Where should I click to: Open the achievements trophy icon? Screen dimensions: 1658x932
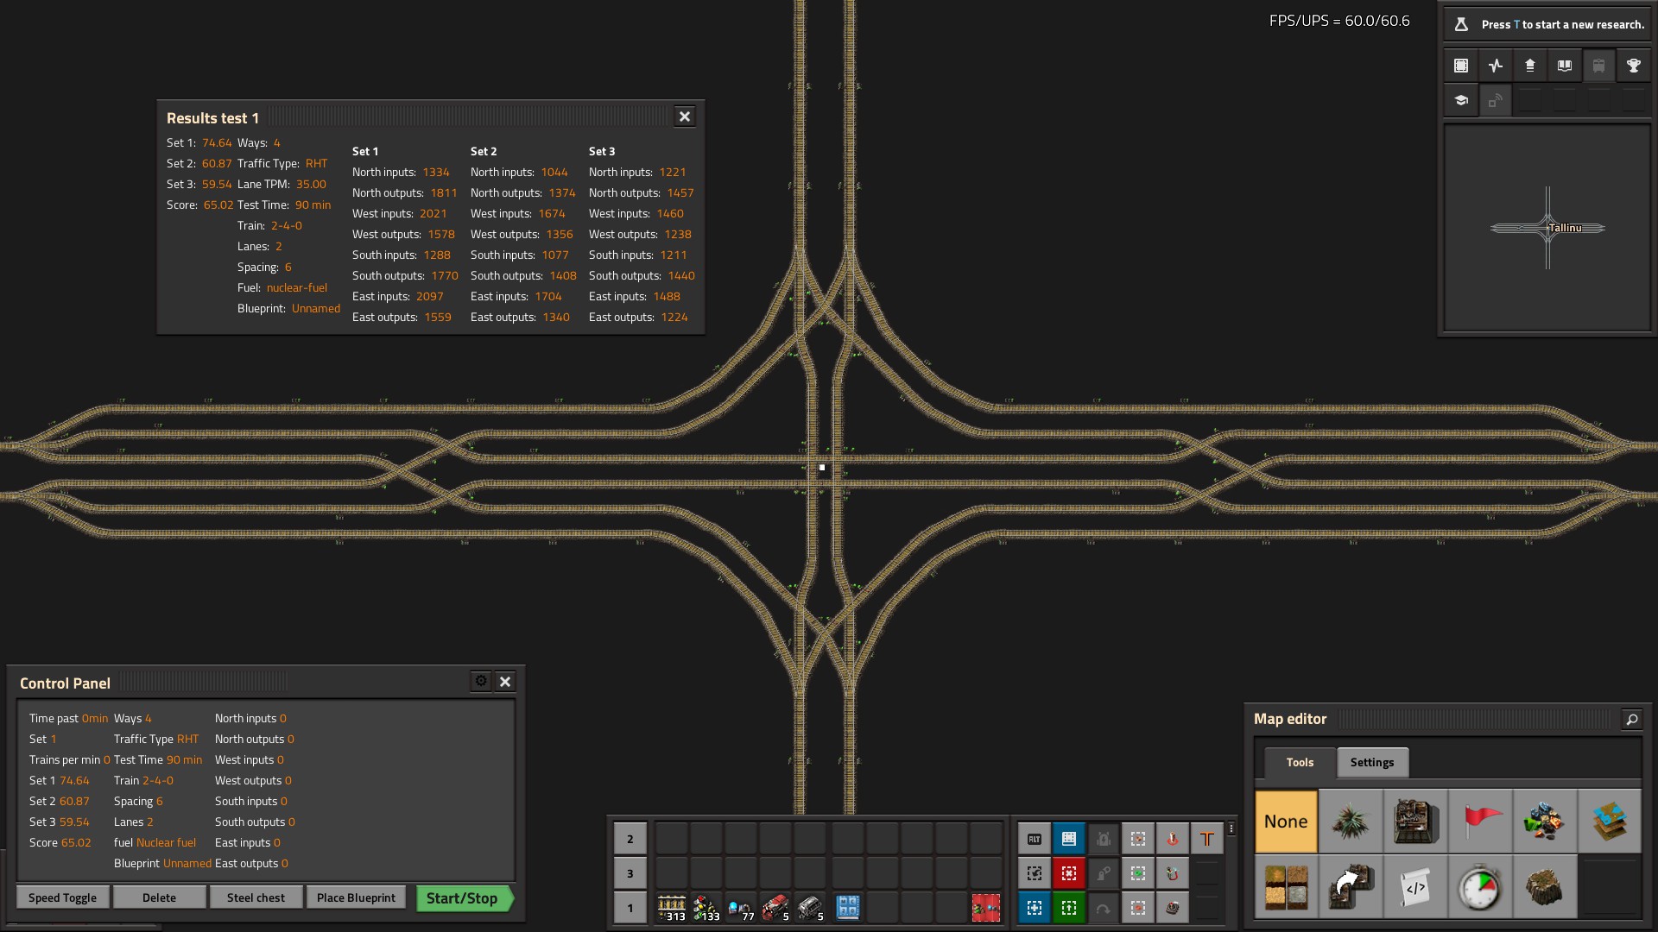pyautogui.click(x=1634, y=66)
